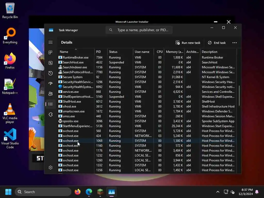The width and height of the screenshot is (264, 198).
Task: Select the SearchHost.exe row
Action: click(x=147, y=62)
